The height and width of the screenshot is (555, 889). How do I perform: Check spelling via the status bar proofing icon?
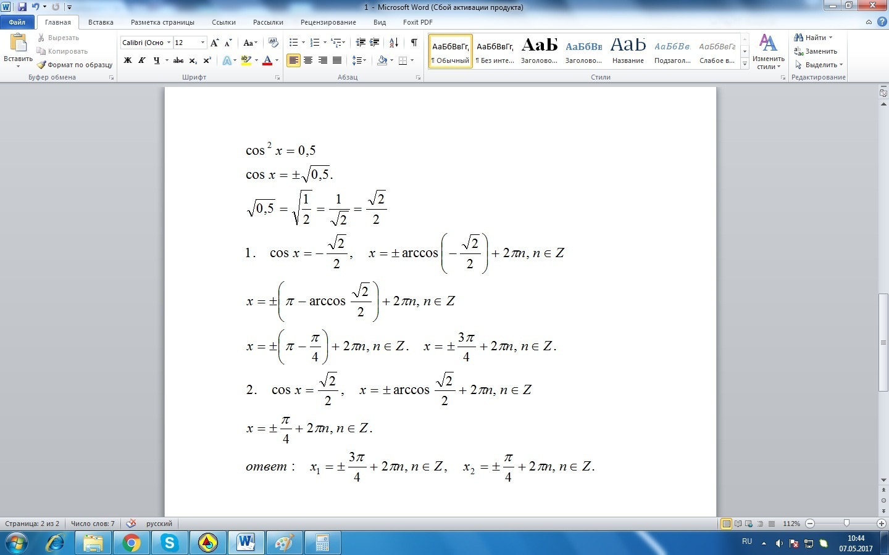click(x=131, y=524)
